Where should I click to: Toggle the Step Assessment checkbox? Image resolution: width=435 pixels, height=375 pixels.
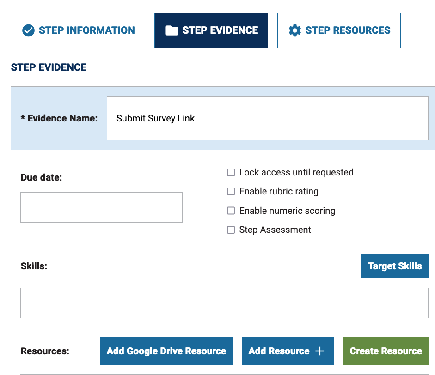[x=231, y=230]
